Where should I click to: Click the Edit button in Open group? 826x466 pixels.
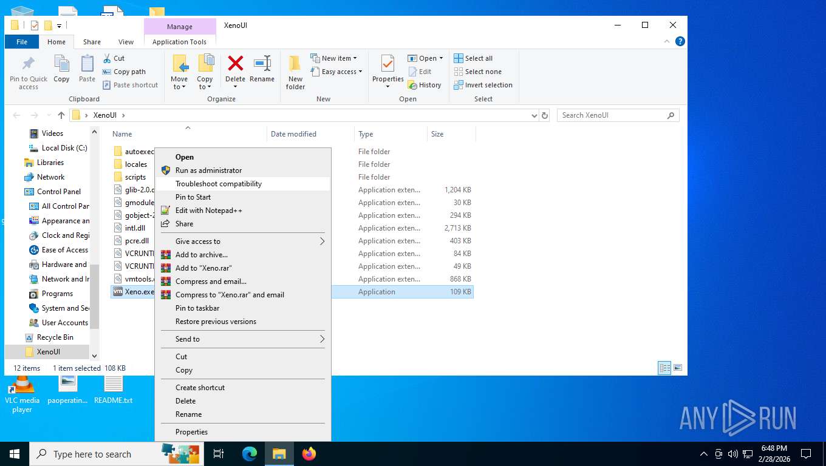point(420,72)
